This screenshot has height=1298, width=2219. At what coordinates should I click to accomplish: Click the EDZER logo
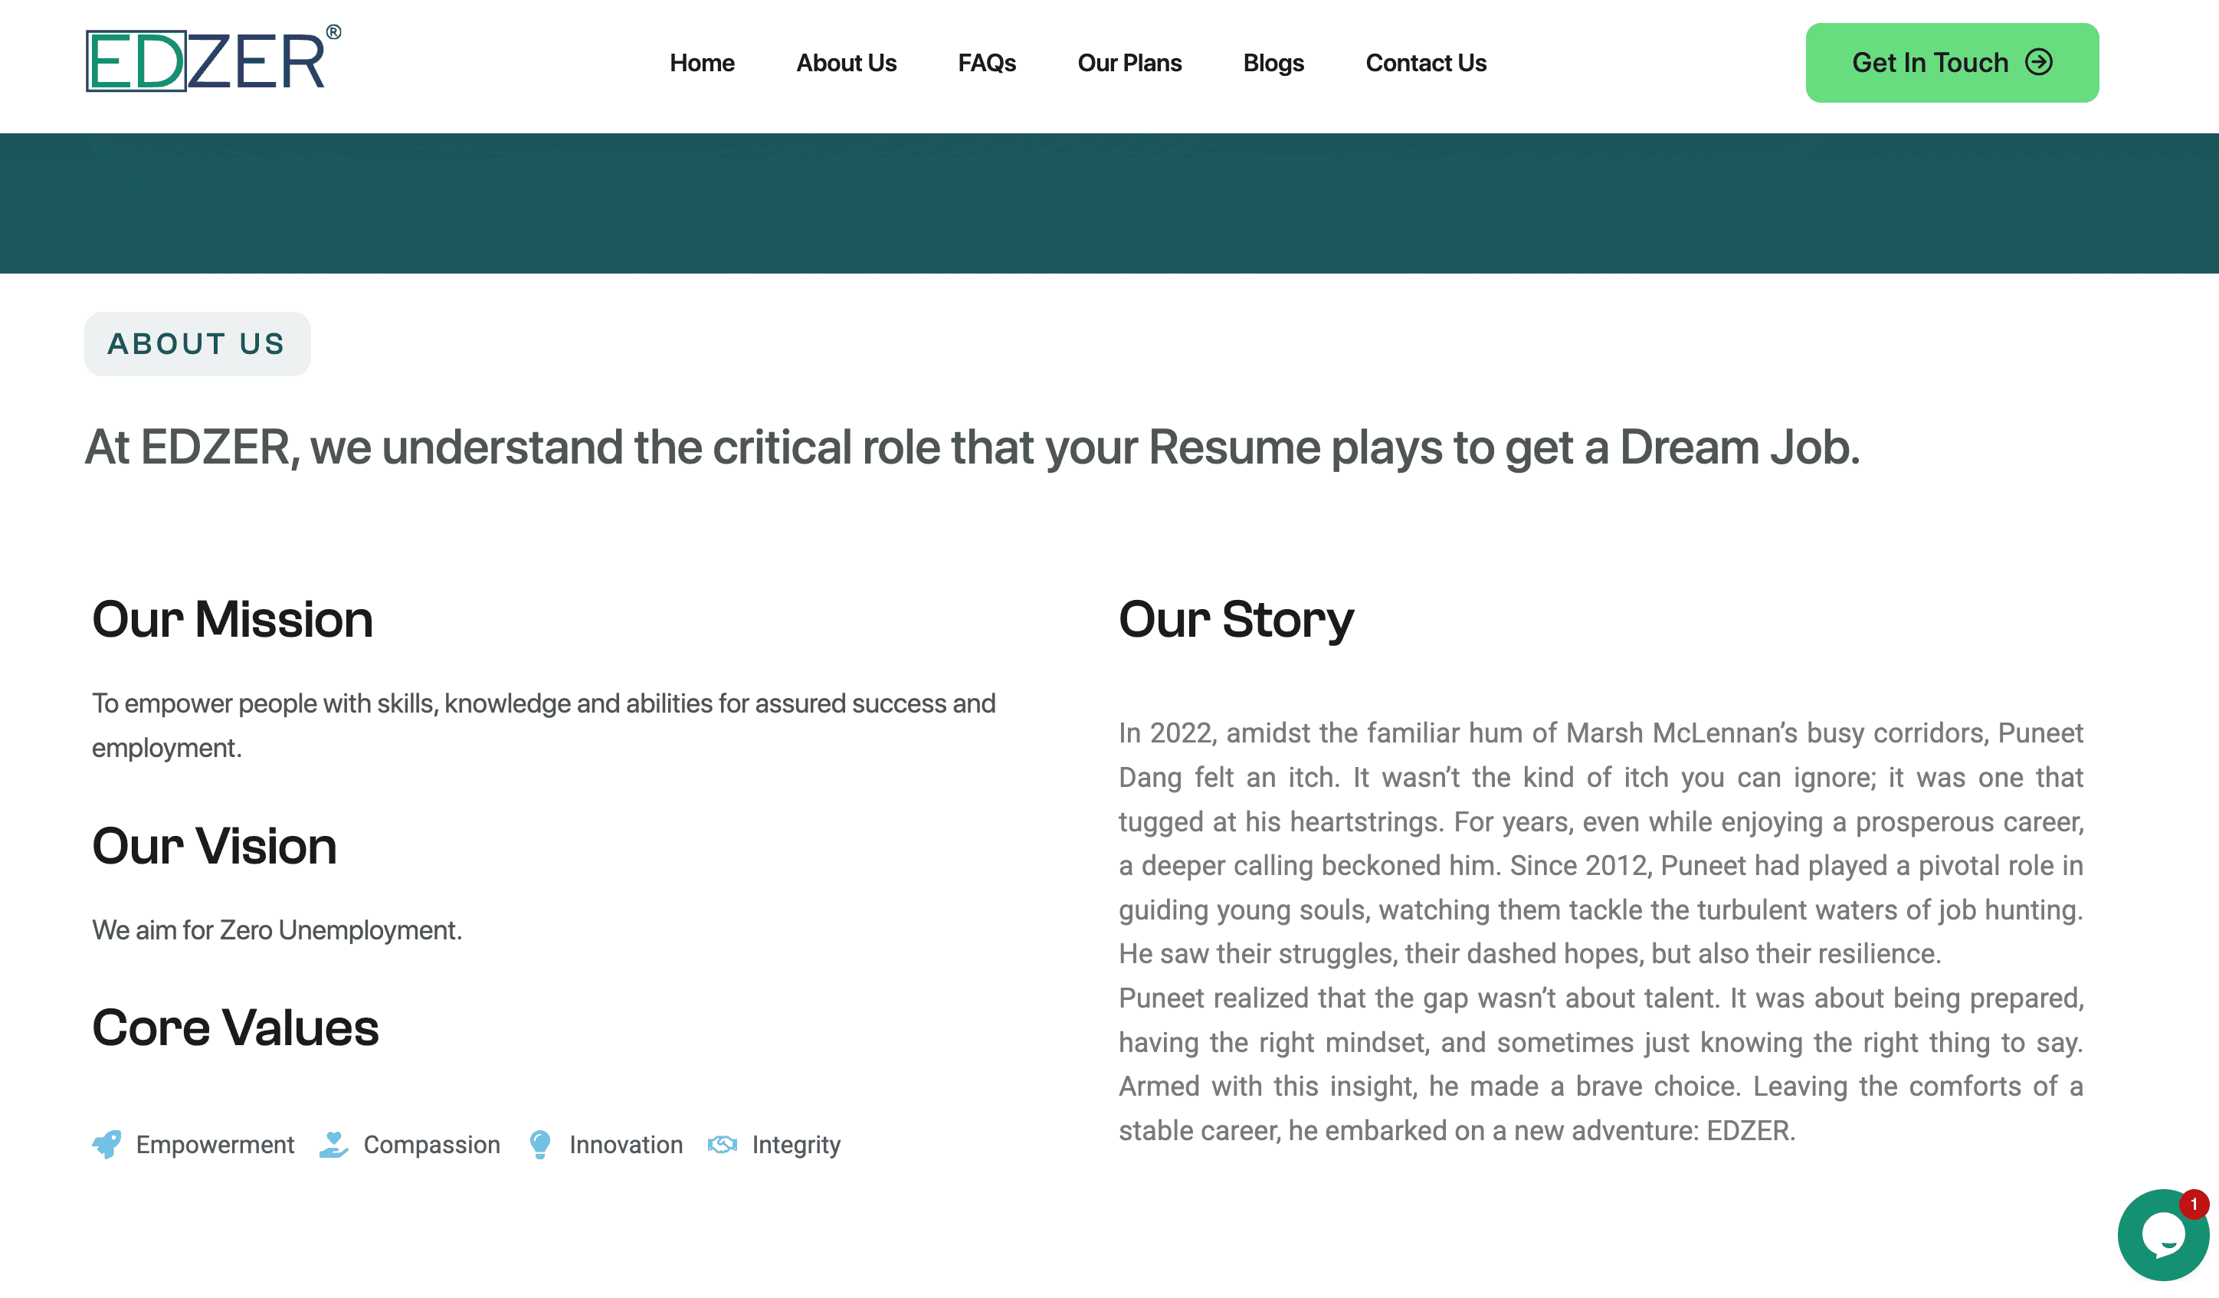point(211,60)
